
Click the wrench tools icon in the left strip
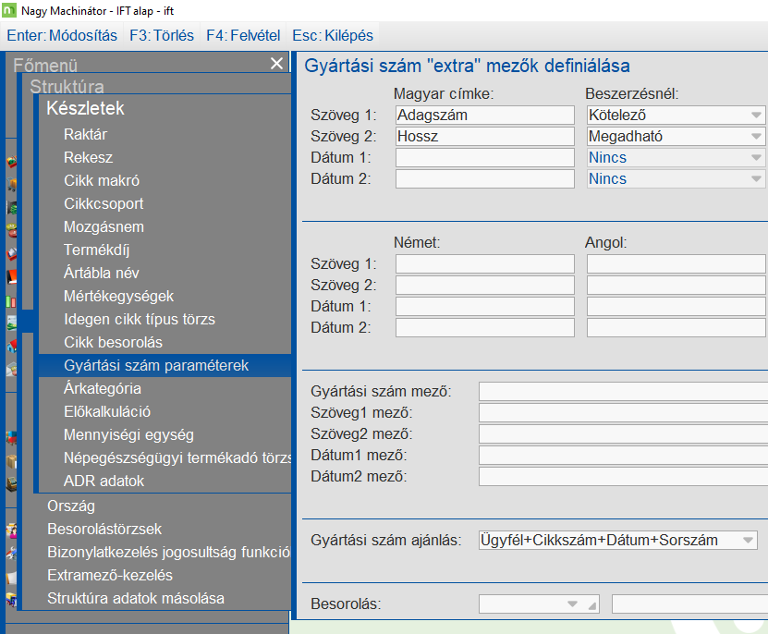[x=12, y=554]
